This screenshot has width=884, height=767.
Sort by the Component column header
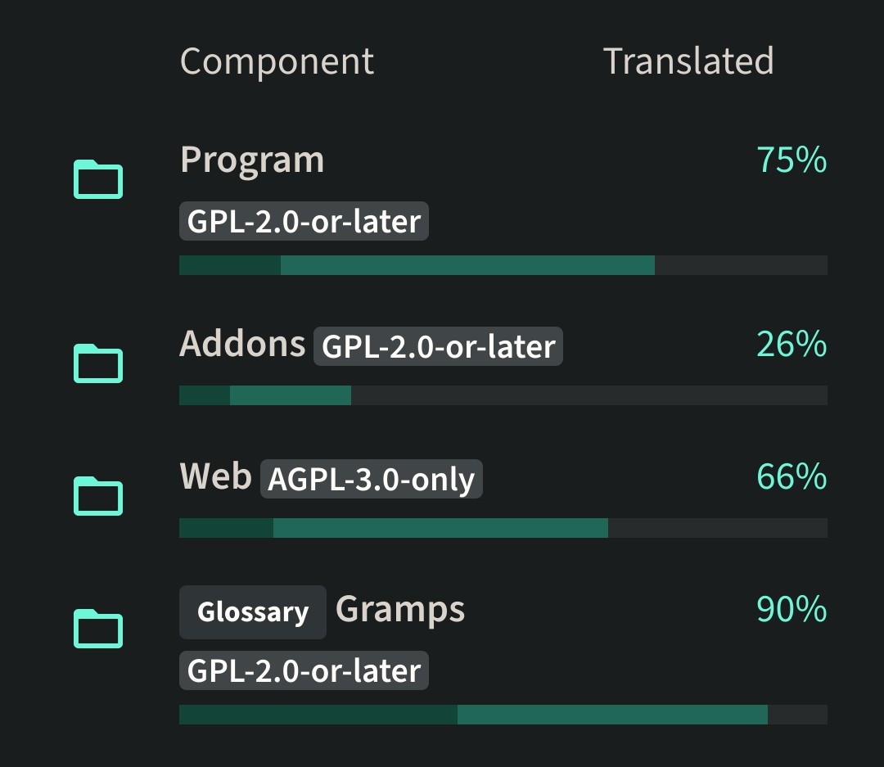pos(277,61)
